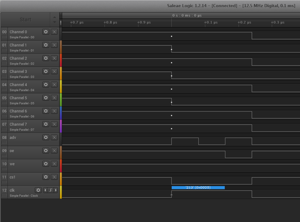Click the clk channel drag handle dots

click(x=4, y=195)
